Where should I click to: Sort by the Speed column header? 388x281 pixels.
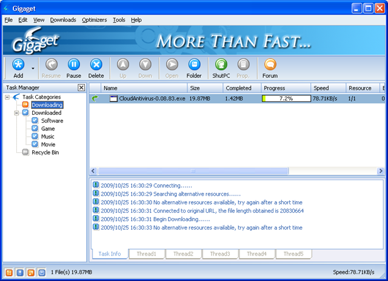[x=329, y=88]
